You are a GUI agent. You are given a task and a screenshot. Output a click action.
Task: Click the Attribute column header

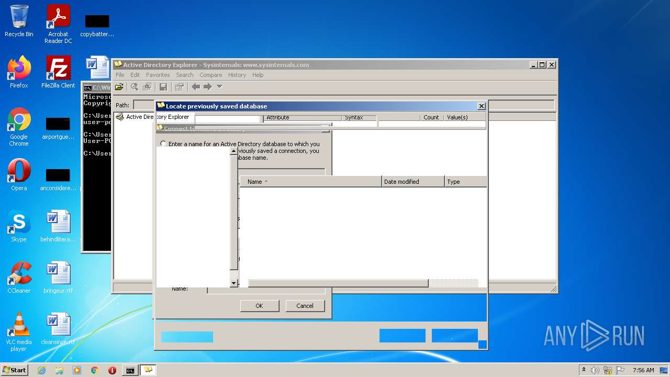[303, 117]
